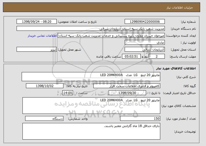Click the label شرح کلی نیاز

186,77
